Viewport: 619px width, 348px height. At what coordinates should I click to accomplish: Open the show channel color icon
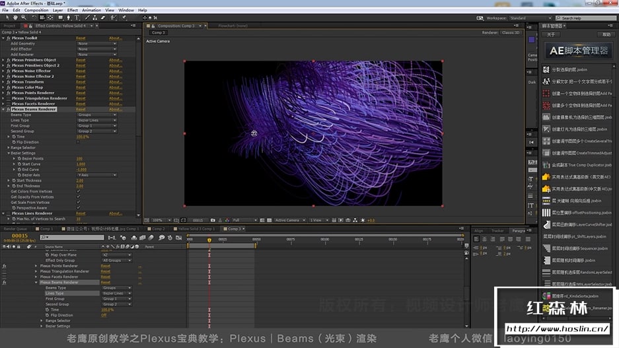[227, 220]
